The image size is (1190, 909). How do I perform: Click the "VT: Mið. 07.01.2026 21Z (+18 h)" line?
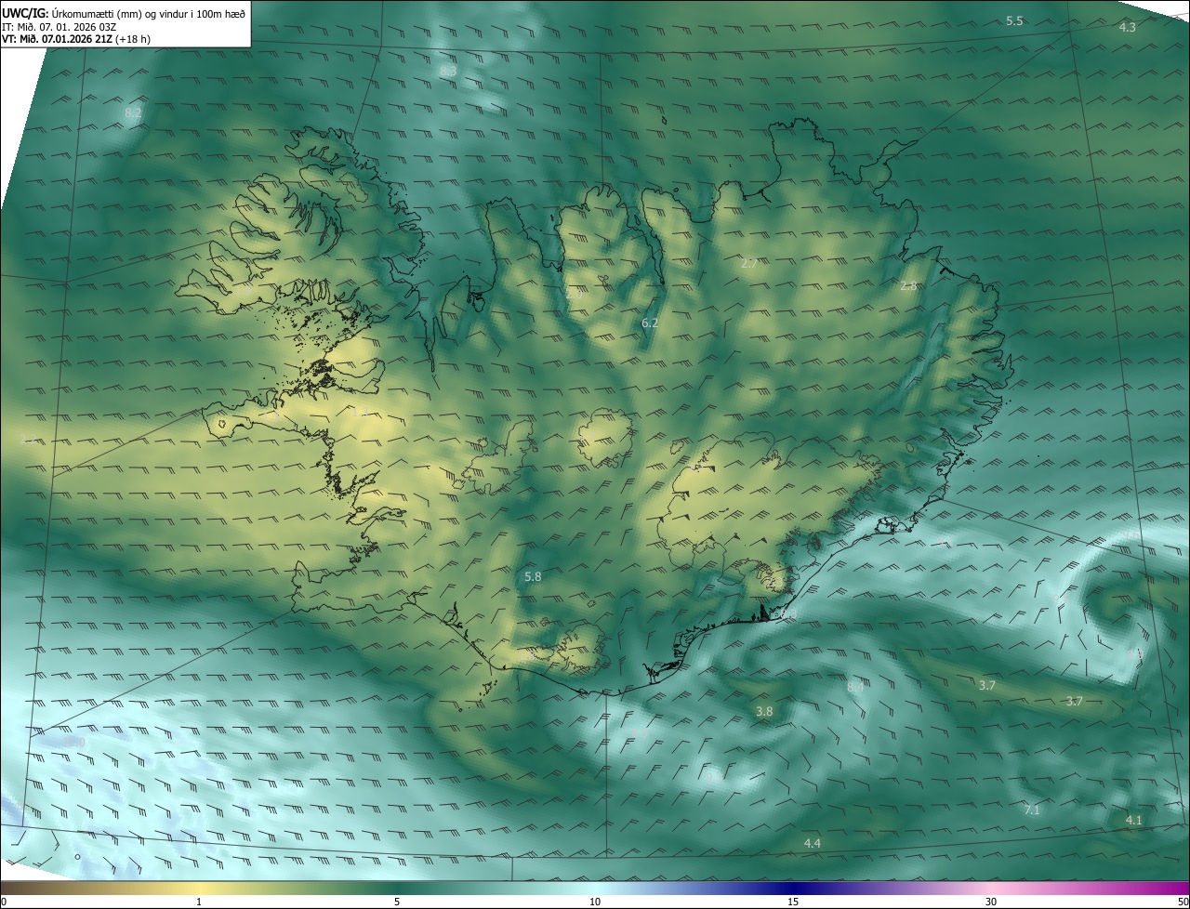tap(76, 39)
